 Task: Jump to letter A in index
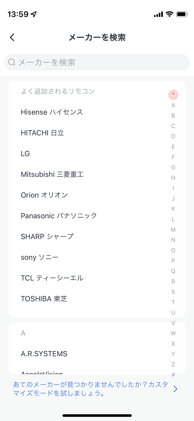(173, 105)
